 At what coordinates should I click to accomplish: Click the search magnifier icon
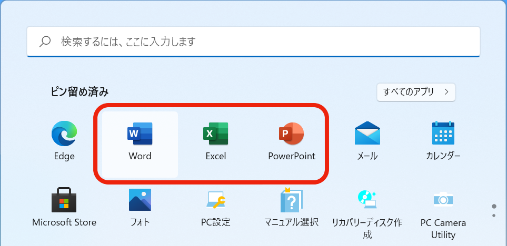[45, 42]
